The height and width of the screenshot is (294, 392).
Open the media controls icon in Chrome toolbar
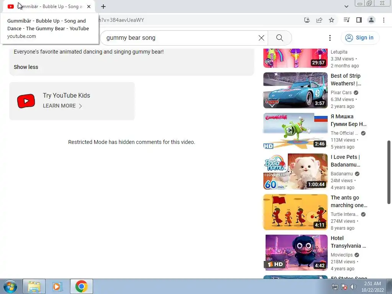pyautogui.click(x=346, y=20)
